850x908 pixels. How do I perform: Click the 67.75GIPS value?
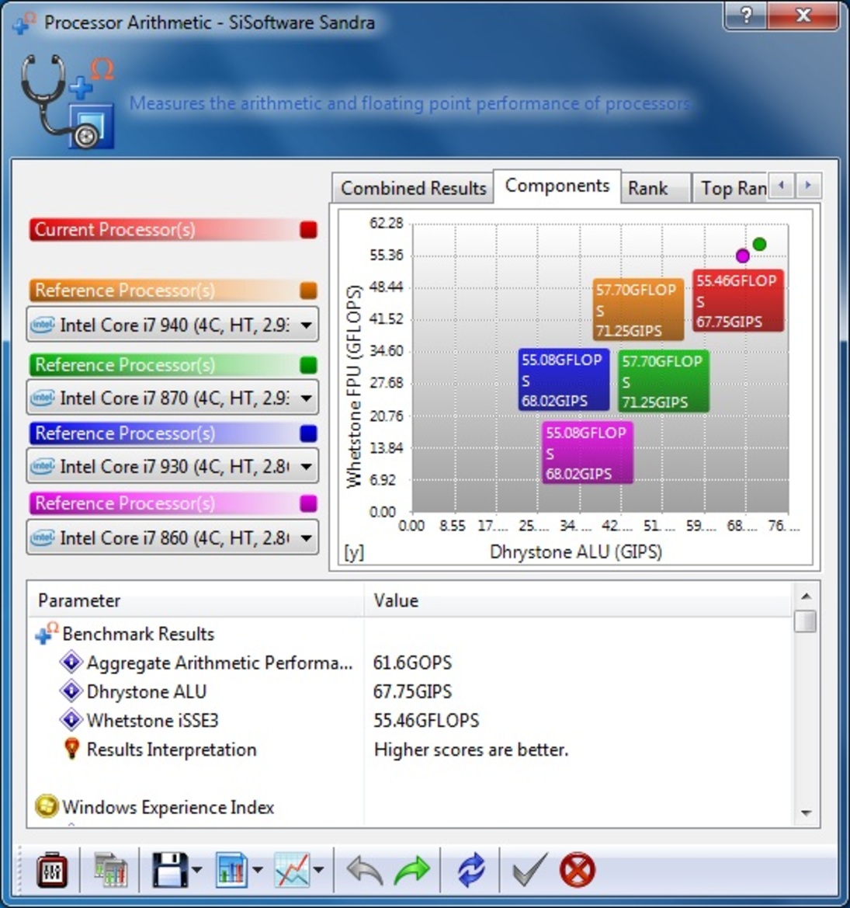[x=412, y=691]
